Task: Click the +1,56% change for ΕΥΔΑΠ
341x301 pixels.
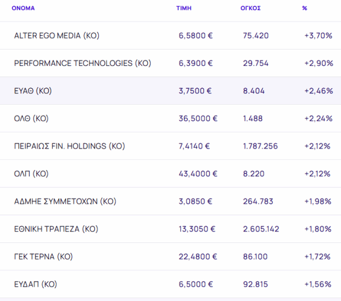Action: [318, 284]
